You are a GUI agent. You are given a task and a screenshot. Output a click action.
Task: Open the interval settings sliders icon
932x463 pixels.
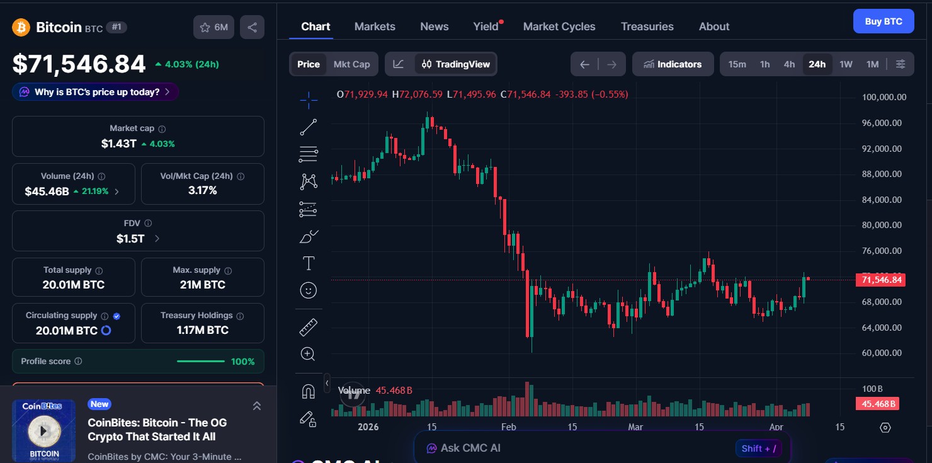tap(900, 64)
